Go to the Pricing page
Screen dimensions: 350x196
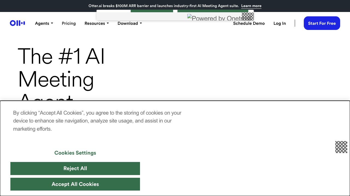pyautogui.click(x=69, y=23)
